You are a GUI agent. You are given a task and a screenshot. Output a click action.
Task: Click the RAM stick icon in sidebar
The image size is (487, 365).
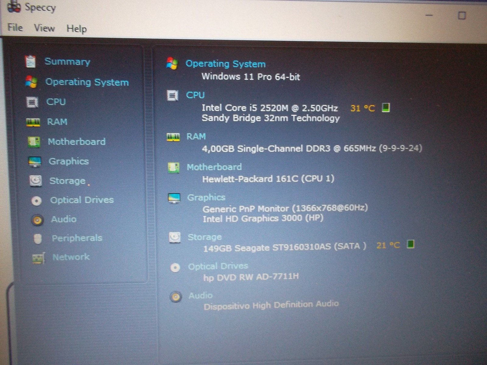[x=33, y=122]
